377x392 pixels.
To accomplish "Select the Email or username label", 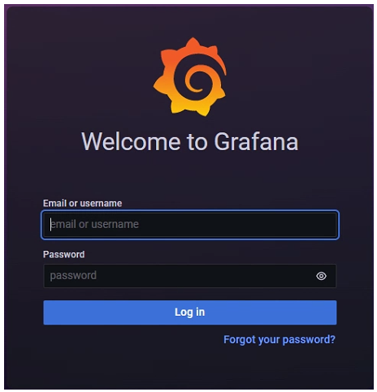I will pyautogui.click(x=82, y=203).
